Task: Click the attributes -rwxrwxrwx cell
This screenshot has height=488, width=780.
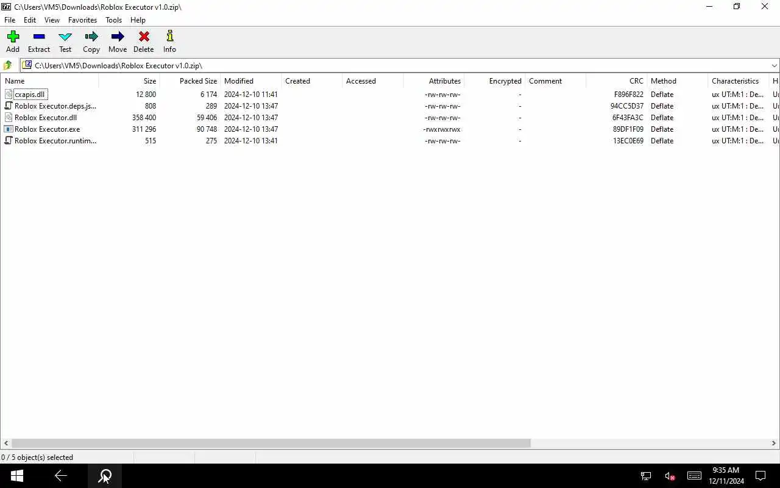Action: point(442,129)
